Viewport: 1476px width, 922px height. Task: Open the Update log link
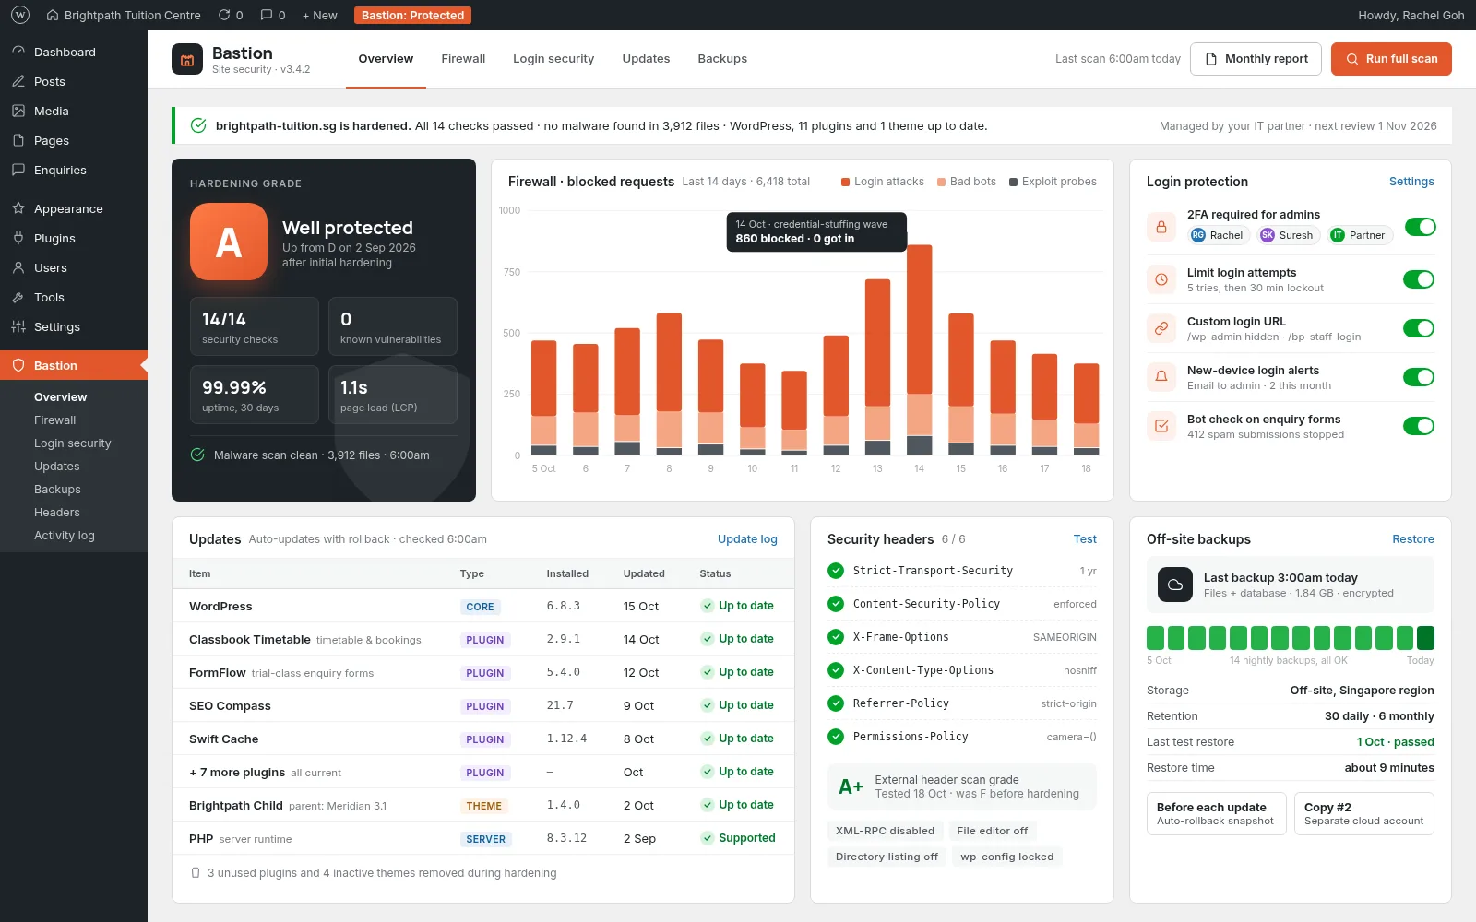(x=747, y=539)
